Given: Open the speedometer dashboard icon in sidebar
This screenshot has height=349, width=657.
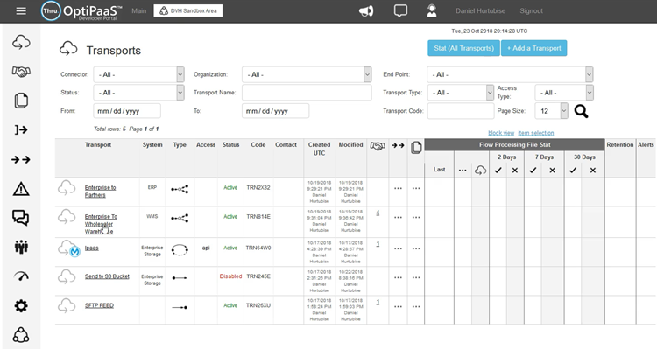Looking at the screenshot, I should (21, 276).
